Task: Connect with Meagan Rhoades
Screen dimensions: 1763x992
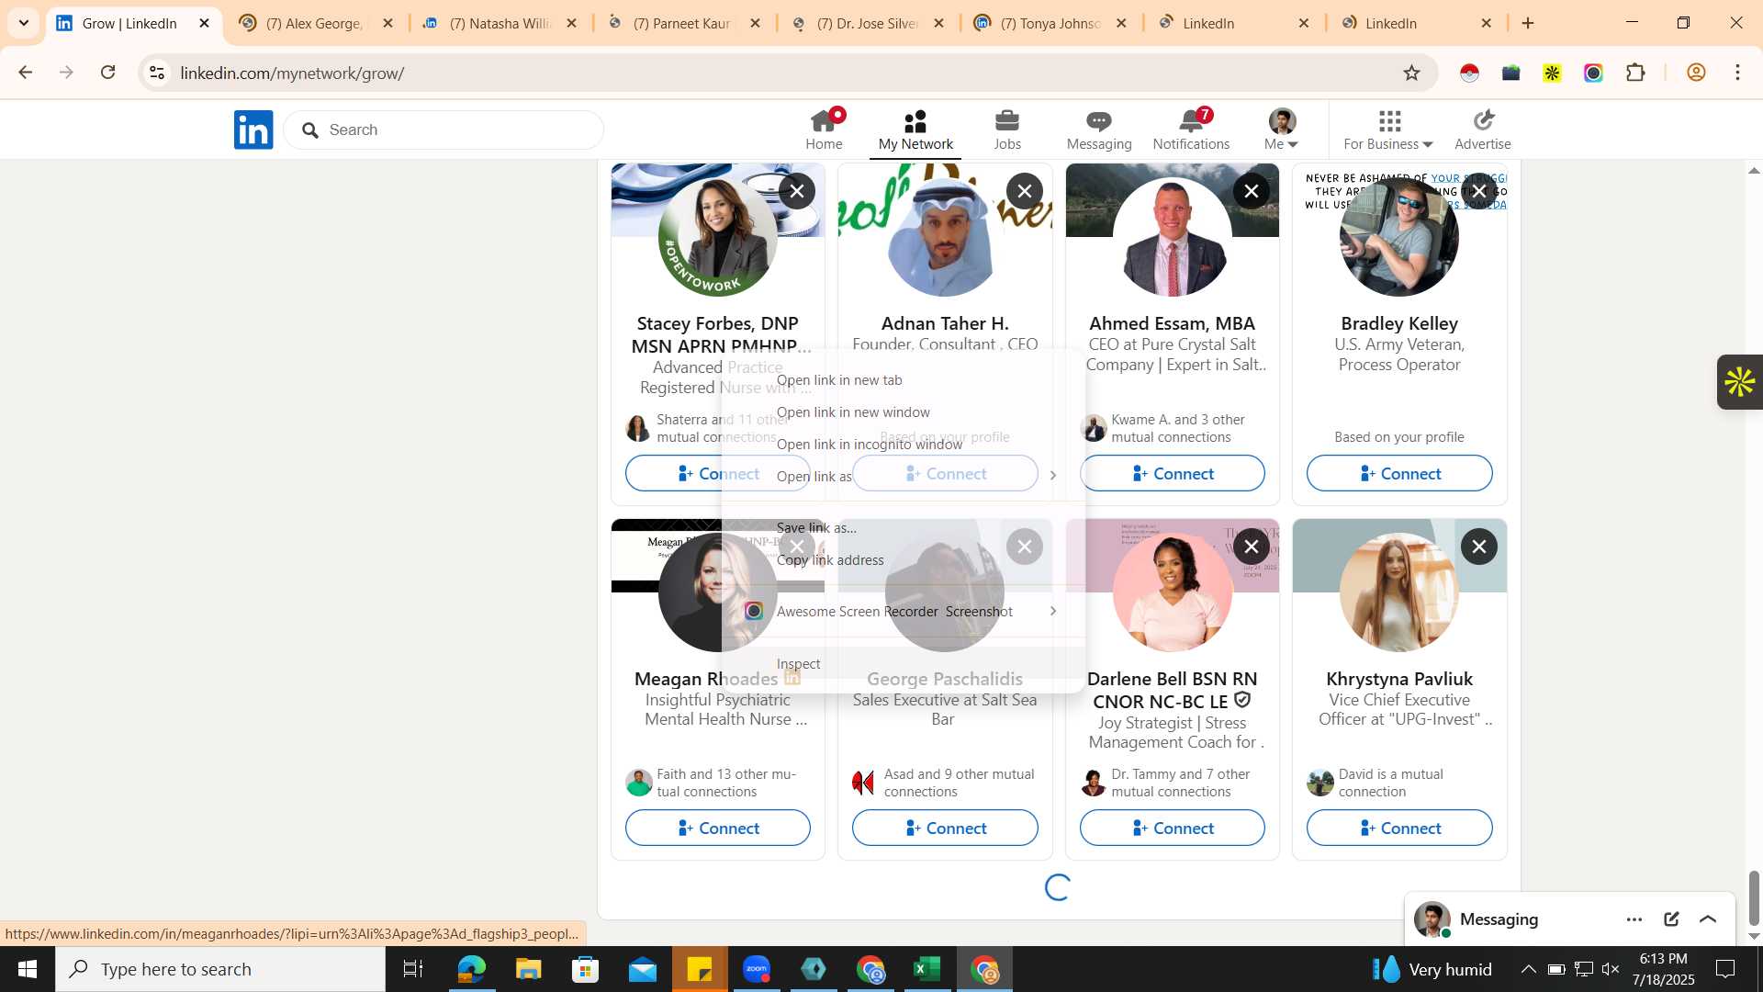Action: 718,828
